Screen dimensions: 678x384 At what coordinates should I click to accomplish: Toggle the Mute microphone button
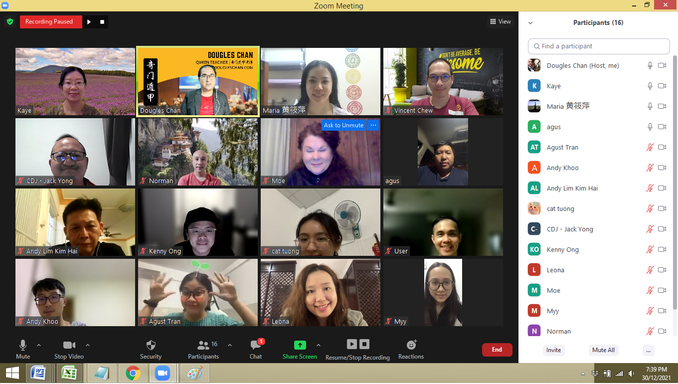[x=23, y=345]
